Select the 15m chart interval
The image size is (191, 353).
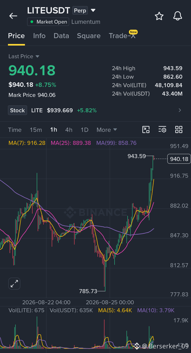click(x=36, y=130)
